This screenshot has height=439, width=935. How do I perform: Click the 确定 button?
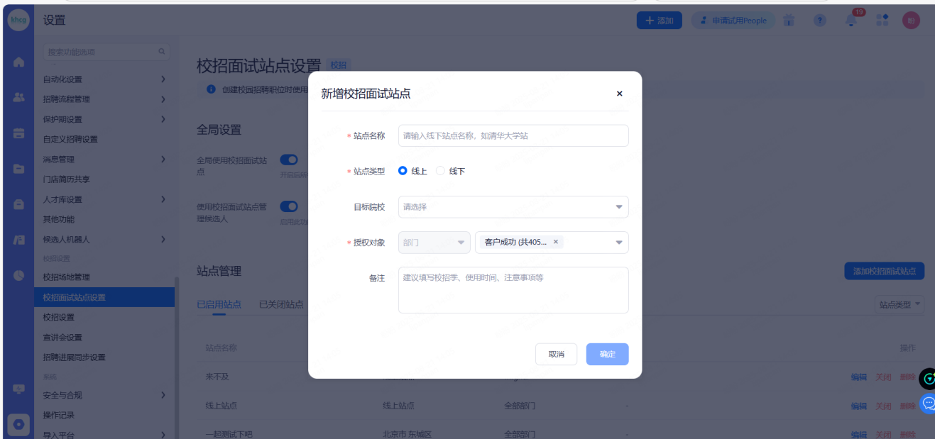pos(607,354)
